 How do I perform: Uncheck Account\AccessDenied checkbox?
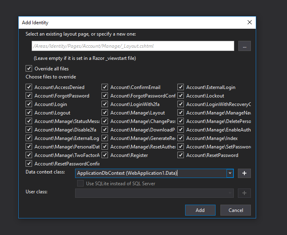[29, 87]
